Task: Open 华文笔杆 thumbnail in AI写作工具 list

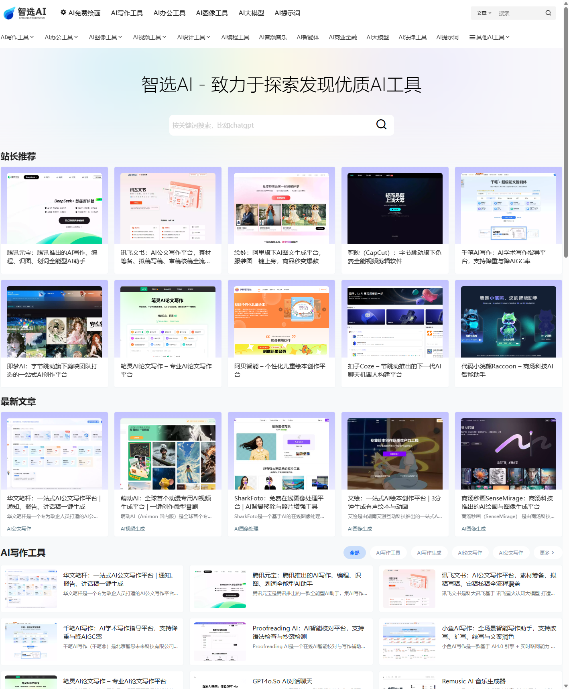Action: [x=31, y=588]
